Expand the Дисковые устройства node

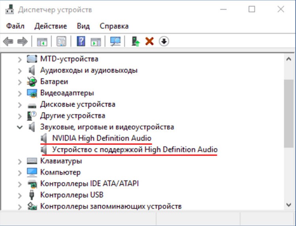[20, 105]
